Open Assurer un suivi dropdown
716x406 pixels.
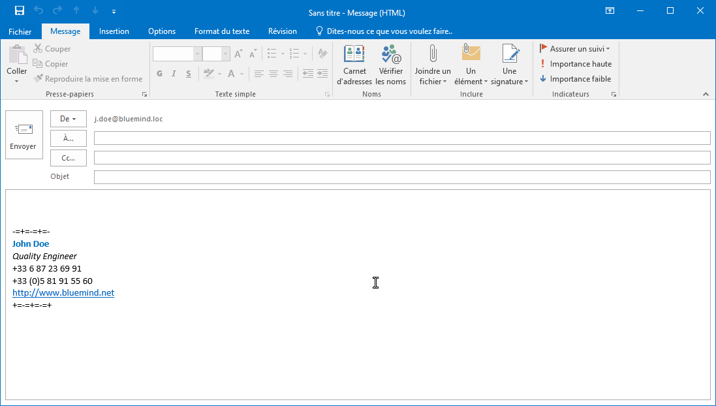click(575, 49)
